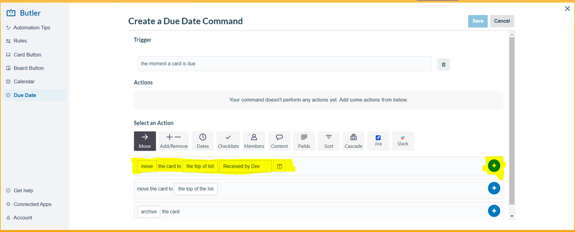Image resolution: width=575 pixels, height=232 pixels.
Task: Click the Butler robot logo icon
Action: click(x=11, y=13)
